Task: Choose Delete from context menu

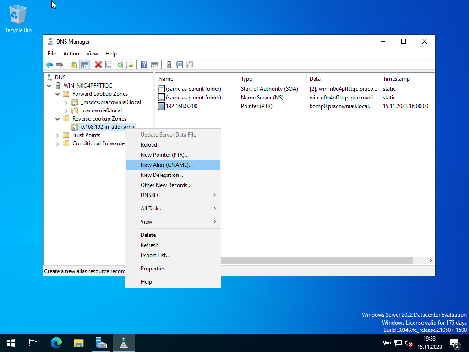Action: tap(173, 235)
